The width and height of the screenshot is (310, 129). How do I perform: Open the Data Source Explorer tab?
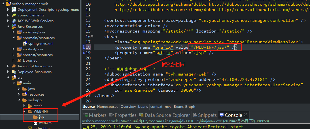click(x=164, y=115)
